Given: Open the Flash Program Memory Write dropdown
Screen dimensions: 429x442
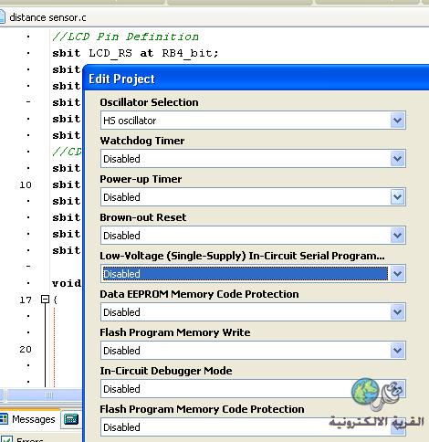Looking at the screenshot, I should tap(398, 351).
